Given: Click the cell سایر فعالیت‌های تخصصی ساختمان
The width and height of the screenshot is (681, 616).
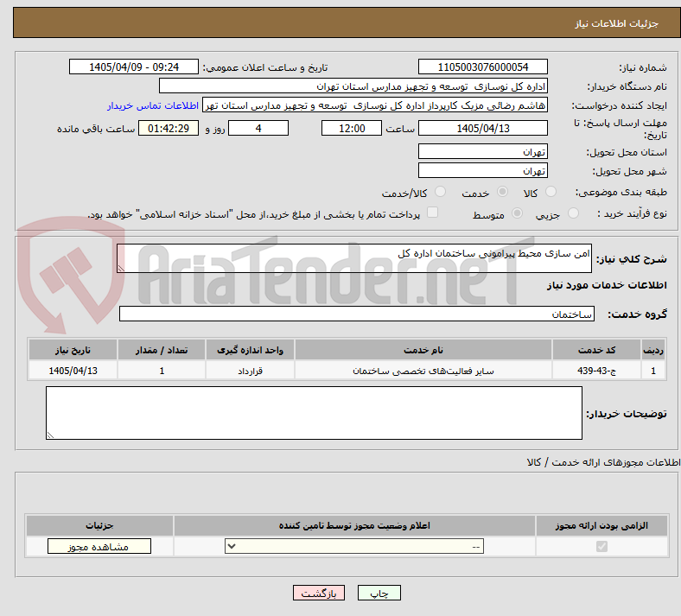Looking at the screenshot, I should point(423,371).
